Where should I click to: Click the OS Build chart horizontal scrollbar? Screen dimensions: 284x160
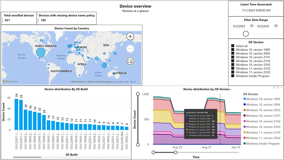coord(27,157)
